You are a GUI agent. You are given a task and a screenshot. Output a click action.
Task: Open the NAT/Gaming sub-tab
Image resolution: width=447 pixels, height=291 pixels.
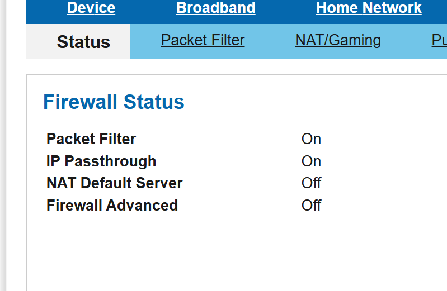[x=338, y=40]
